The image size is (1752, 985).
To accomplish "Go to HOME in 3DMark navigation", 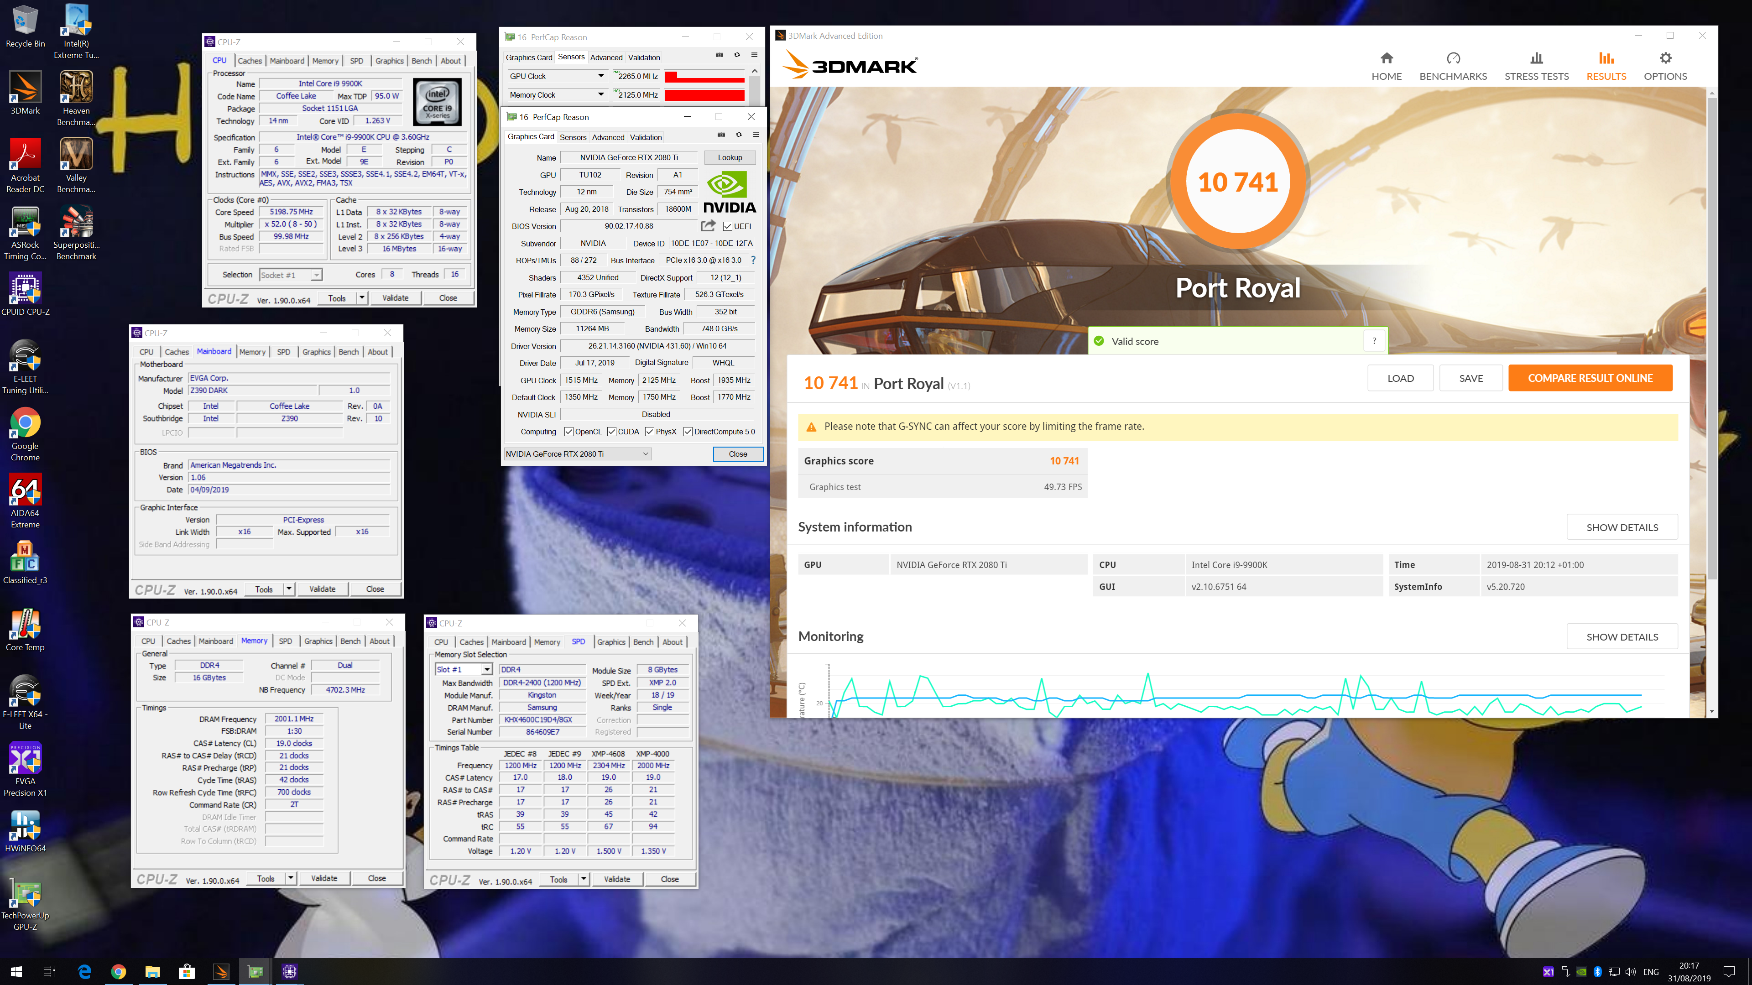I will 1386,67.
